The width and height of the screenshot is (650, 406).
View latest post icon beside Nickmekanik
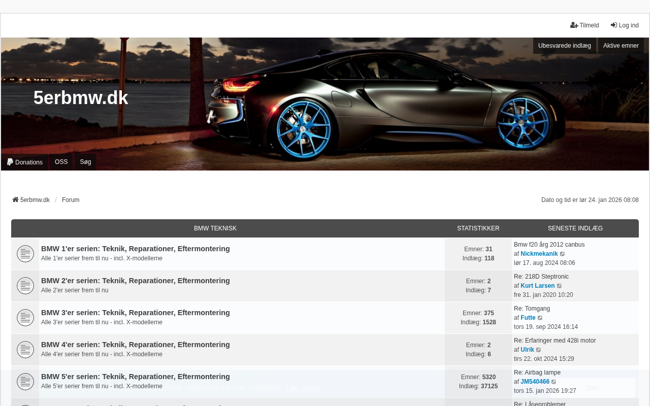563,254
